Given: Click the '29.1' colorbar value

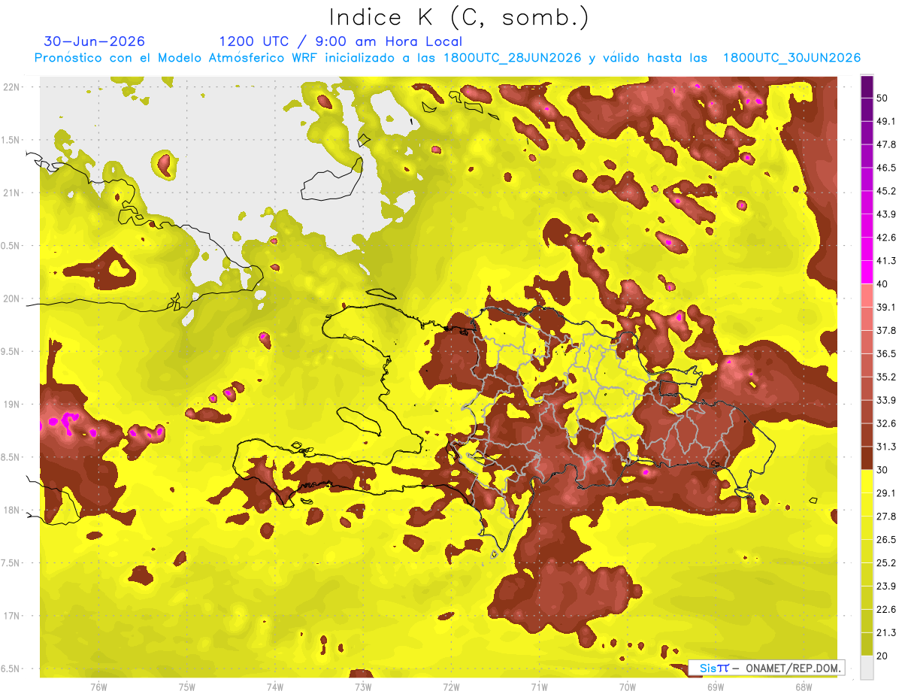Looking at the screenshot, I should point(885,493).
